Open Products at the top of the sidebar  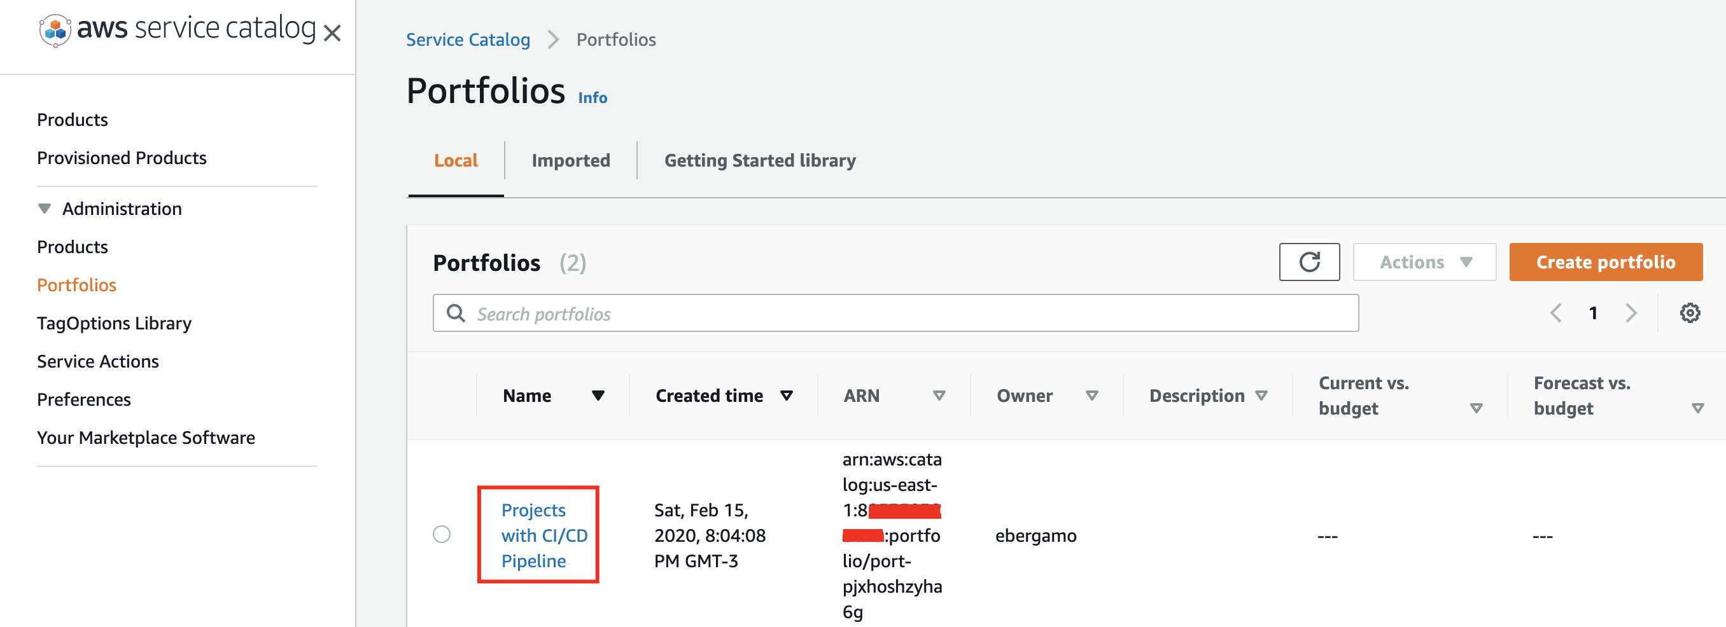[73, 120]
